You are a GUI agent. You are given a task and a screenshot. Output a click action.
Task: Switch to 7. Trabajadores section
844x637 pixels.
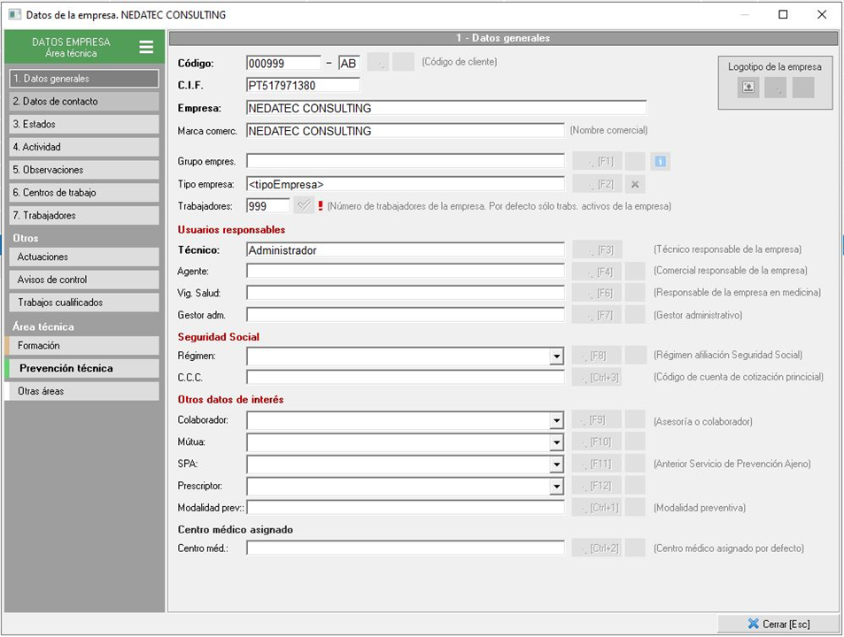82,215
